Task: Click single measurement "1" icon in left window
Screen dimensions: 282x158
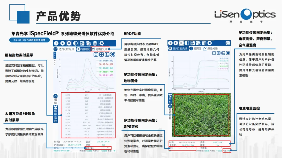Action: pyautogui.click(x=56, y=43)
